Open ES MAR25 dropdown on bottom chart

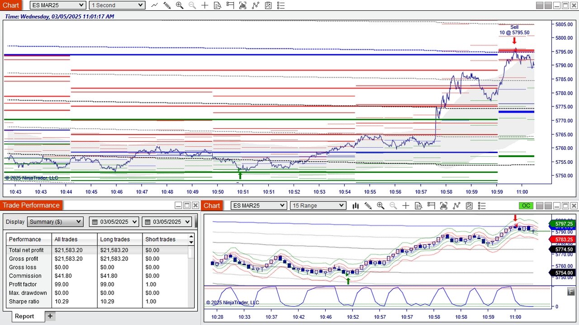point(259,206)
